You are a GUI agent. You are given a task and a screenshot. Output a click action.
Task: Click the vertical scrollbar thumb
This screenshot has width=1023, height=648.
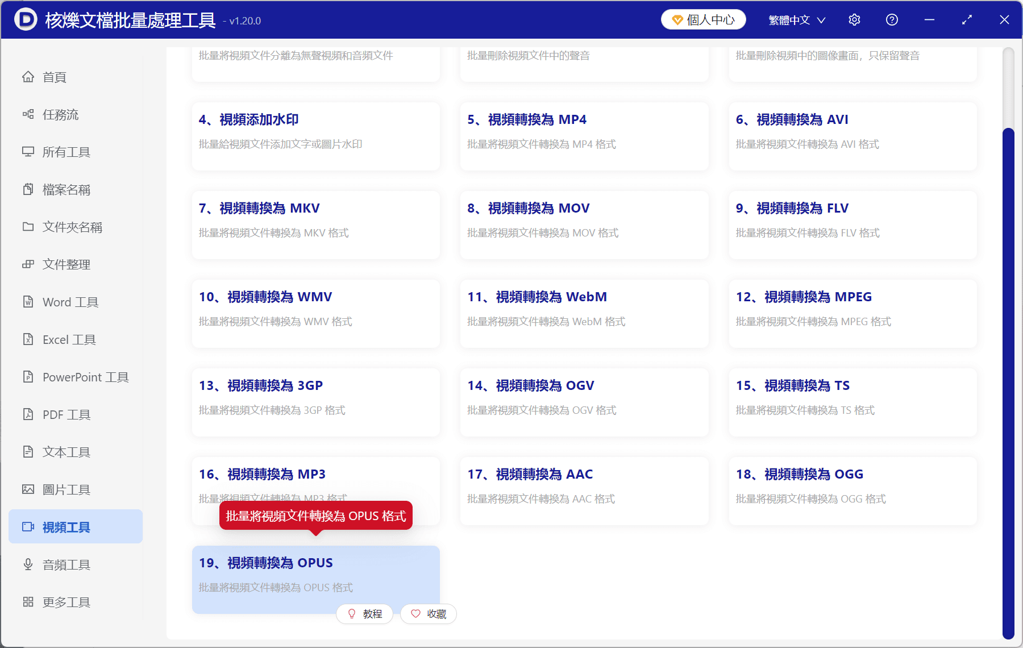click(x=1008, y=384)
